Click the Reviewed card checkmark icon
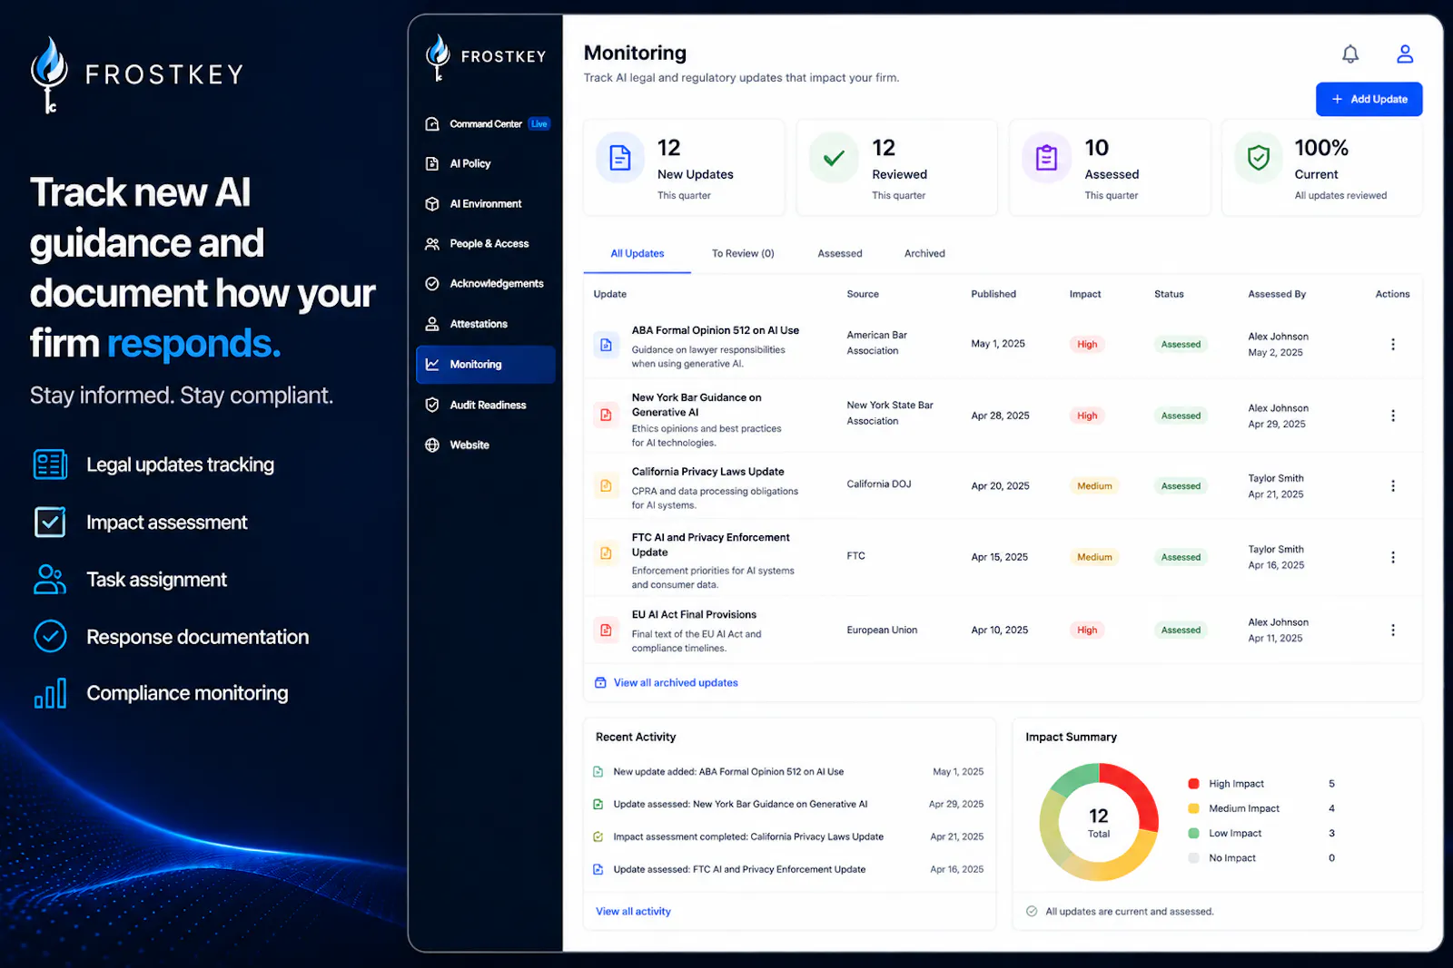The width and height of the screenshot is (1453, 968). tap(834, 158)
